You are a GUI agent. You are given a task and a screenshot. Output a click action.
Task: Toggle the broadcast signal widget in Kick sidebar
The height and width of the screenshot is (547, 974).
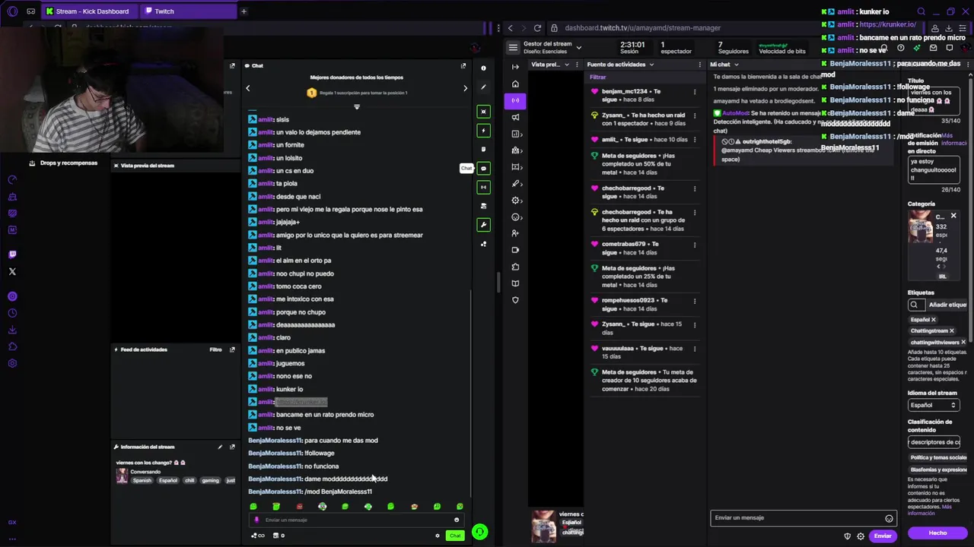point(483,187)
